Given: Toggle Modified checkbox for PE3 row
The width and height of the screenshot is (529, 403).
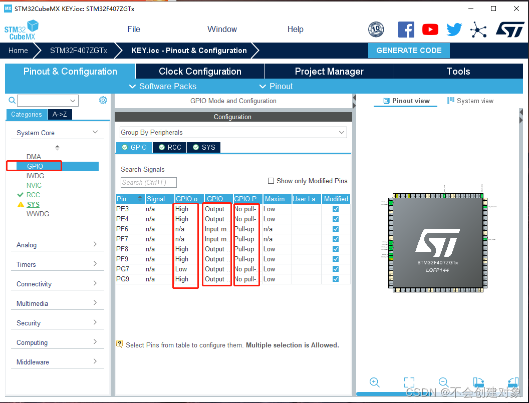Looking at the screenshot, I should 336,209.
